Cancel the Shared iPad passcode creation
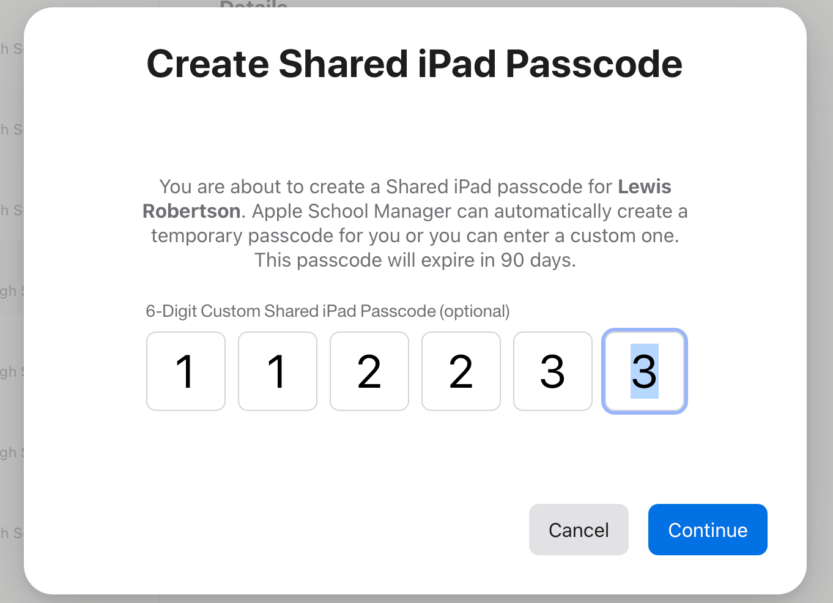Image resolution: width=833 pixels, height=603 pixels. tap(578, 530)
